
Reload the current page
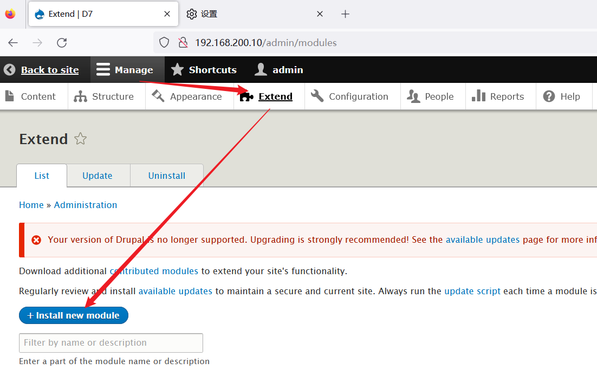62,43
